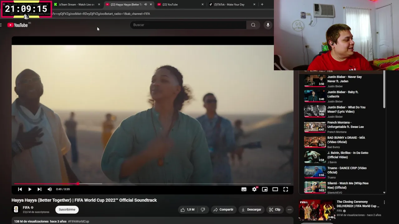
Task: Switch to theater mode
Action: pos(275,189)
